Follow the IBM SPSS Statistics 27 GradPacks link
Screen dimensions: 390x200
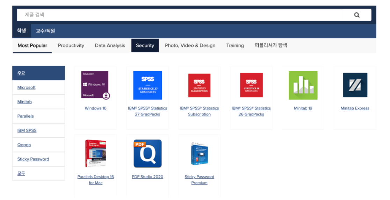tap(147, 111)
